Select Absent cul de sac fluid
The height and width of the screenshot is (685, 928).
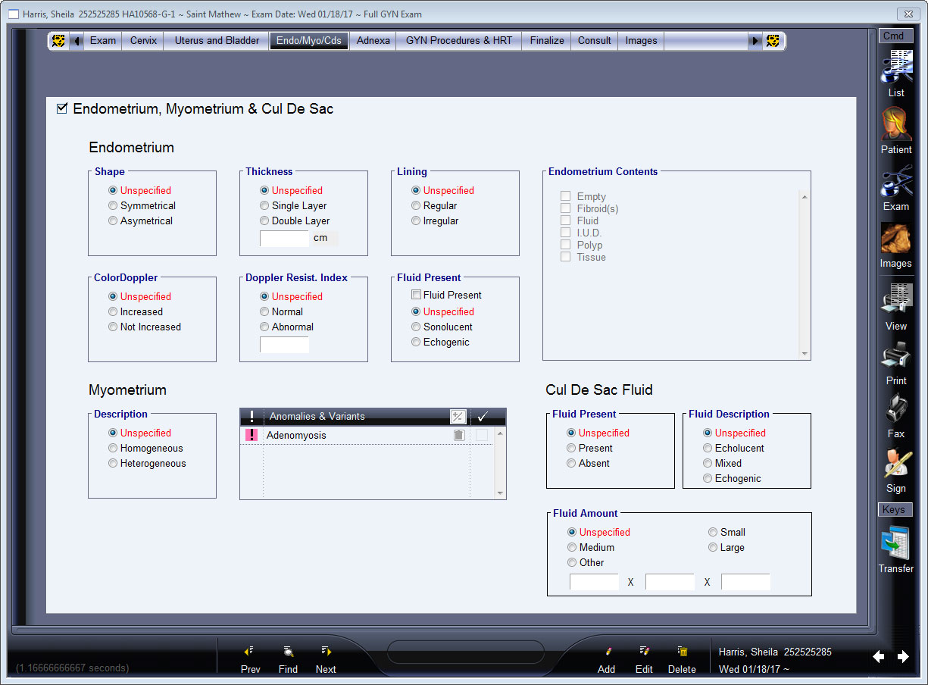pos(571,463)
